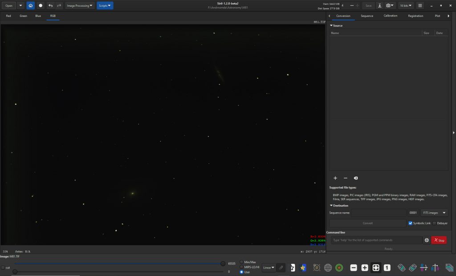Open the Linear display mode dropdown
The height and width of the screenshot is (276, 456).
click(269, 268)
